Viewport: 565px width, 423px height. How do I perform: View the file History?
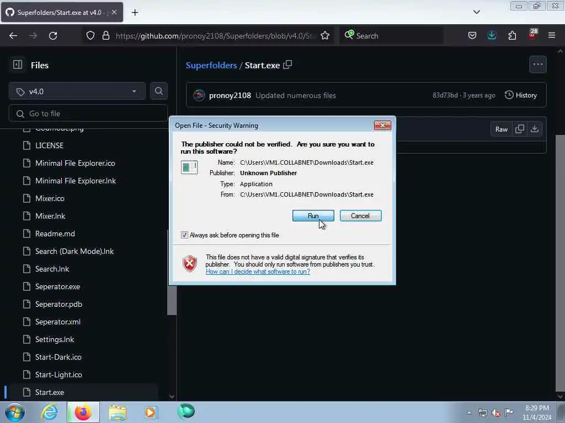521,95
